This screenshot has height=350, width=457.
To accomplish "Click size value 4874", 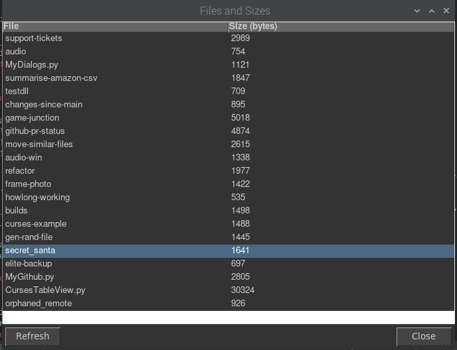I will pyautogui.click(x=240, y=131).
